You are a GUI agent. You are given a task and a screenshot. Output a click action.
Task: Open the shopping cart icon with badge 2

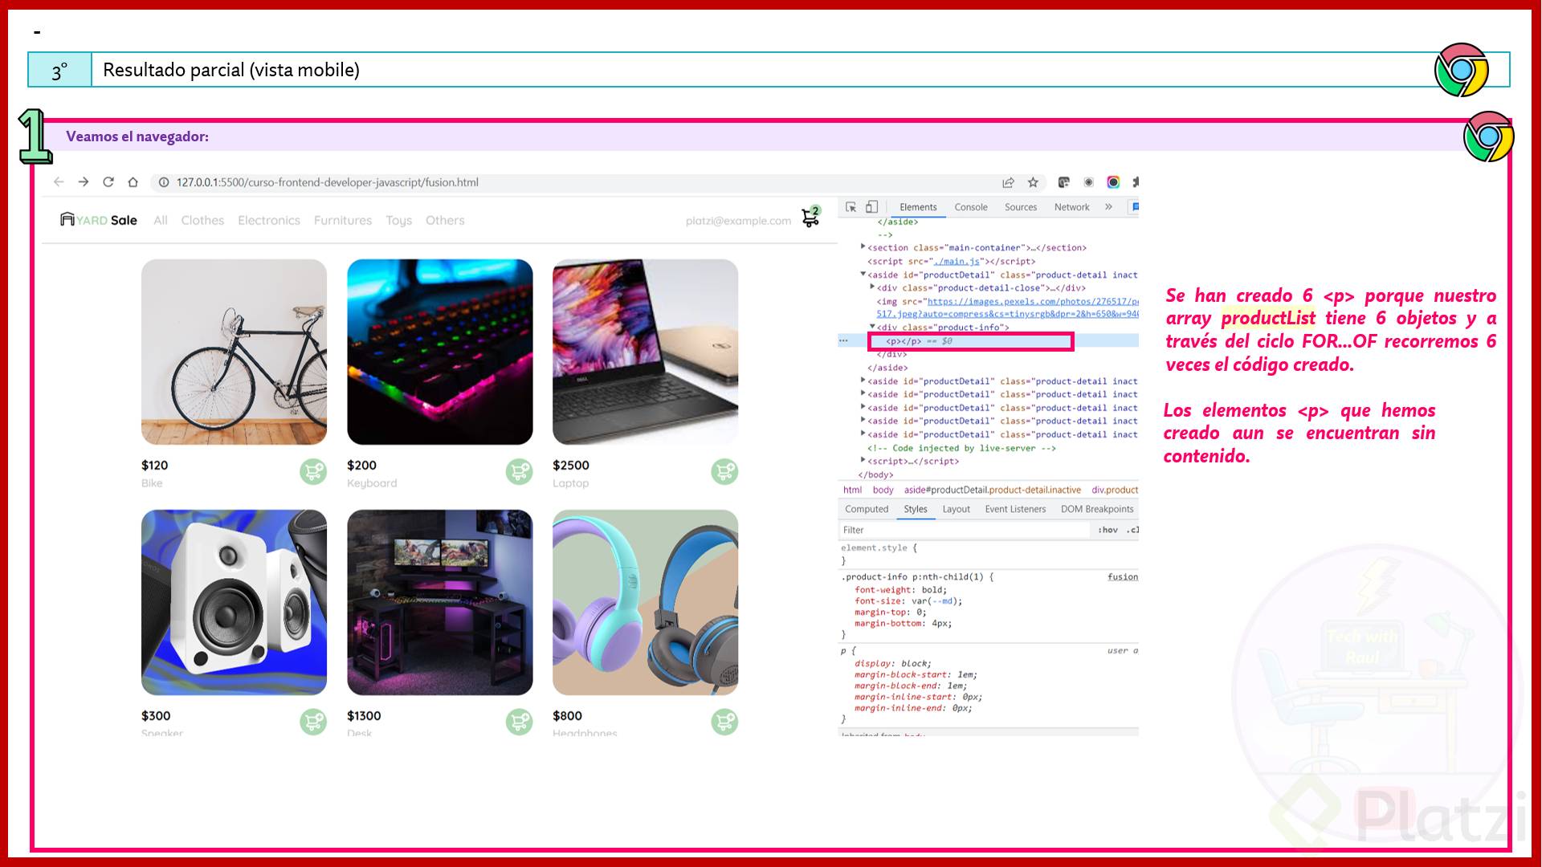(x=810, y=217)
